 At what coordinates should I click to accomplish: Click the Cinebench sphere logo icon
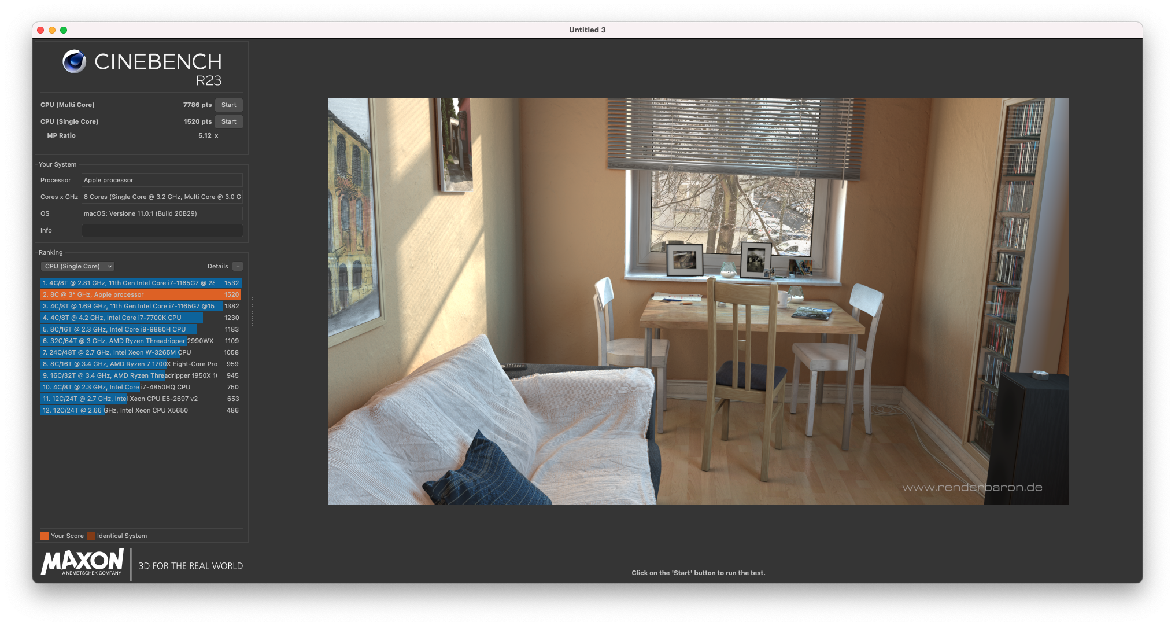click(75, 61)
